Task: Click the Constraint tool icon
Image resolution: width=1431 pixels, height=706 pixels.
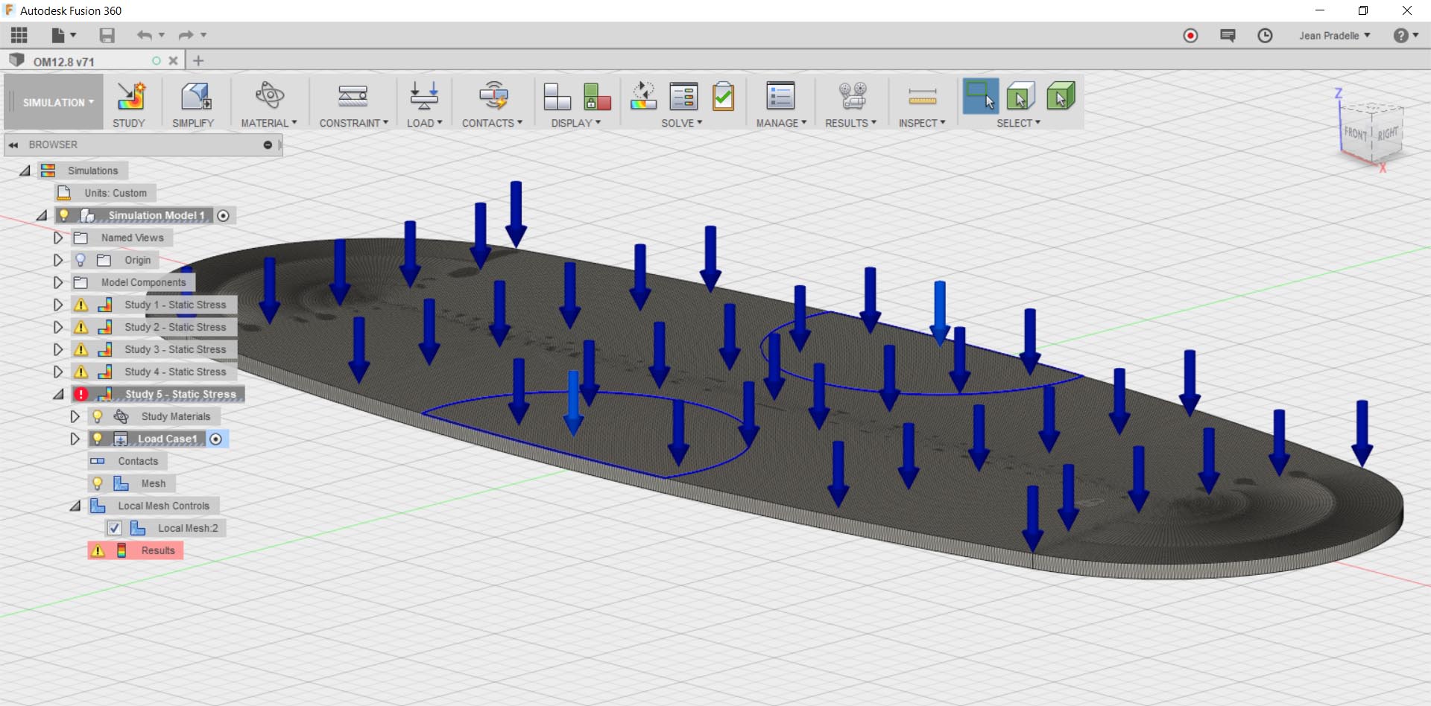Action: (x=352, y=97)
